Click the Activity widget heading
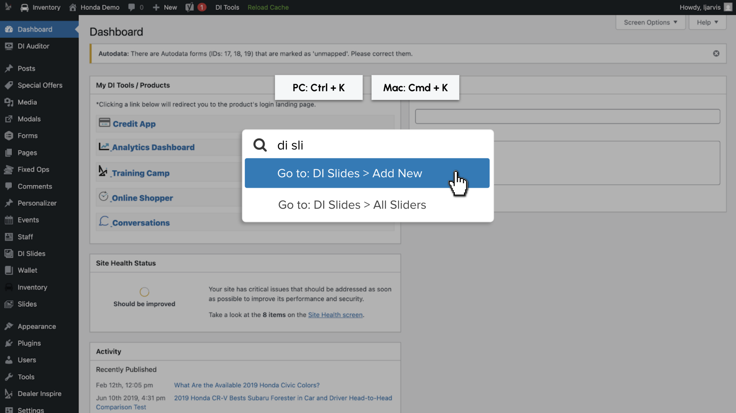736x413 pixels. point(108,351)
